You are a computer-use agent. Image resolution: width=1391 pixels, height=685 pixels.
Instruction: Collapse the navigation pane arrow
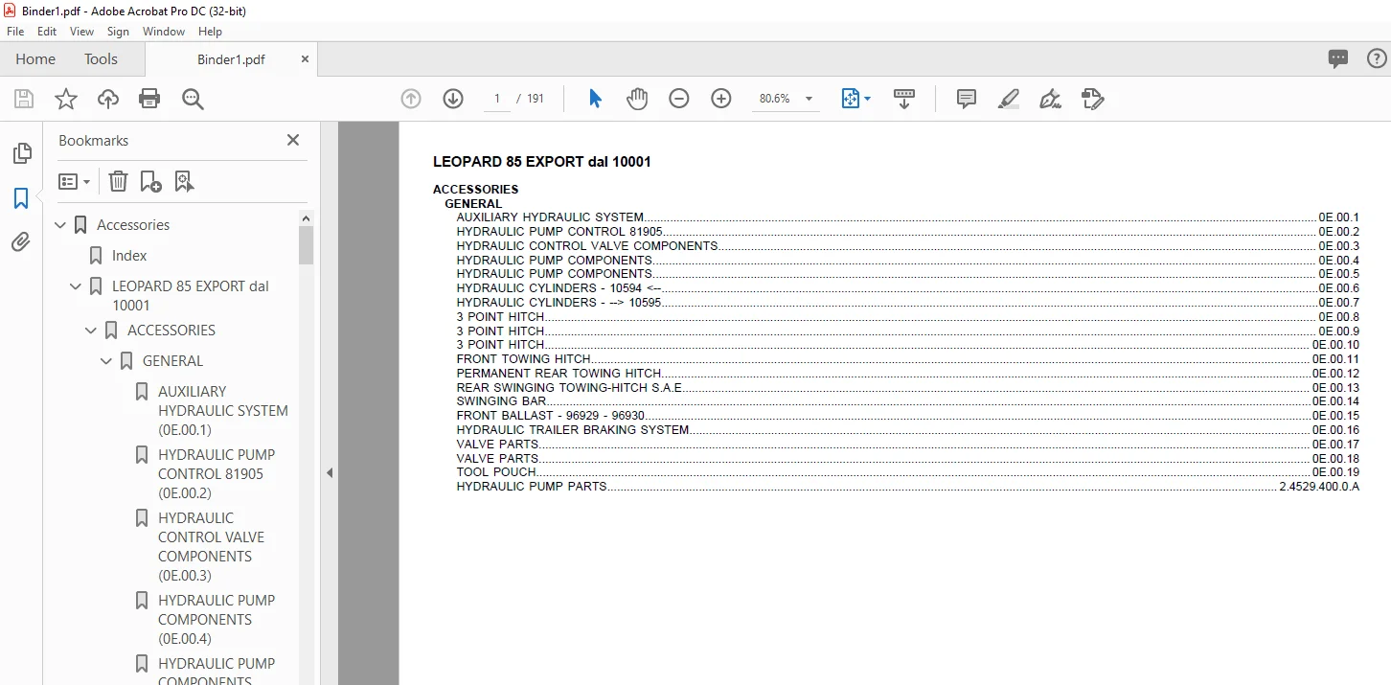click(x=329, y=472)
